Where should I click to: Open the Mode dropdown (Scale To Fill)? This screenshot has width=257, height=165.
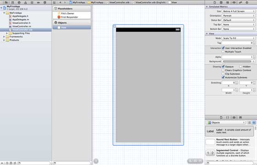click(239, 38)
